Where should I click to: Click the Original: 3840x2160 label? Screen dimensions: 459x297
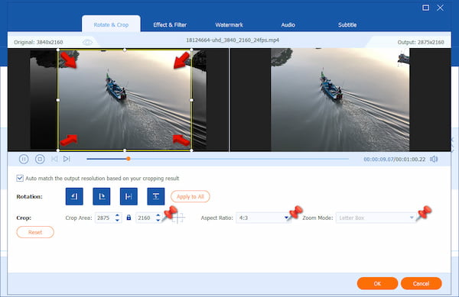tap(38, 42)
